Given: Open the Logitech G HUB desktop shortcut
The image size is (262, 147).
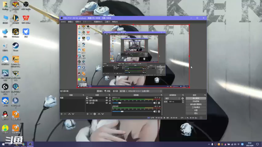Looking at the screenshot, I should (5, 89).
